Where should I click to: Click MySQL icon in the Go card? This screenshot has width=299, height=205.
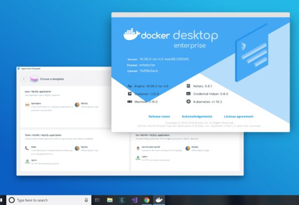188,148
